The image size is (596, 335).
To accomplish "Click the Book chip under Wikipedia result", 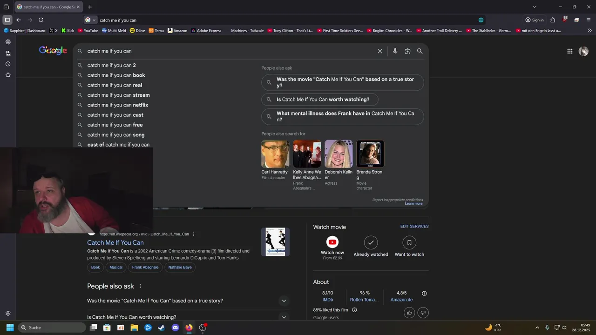I will (95, 268).
